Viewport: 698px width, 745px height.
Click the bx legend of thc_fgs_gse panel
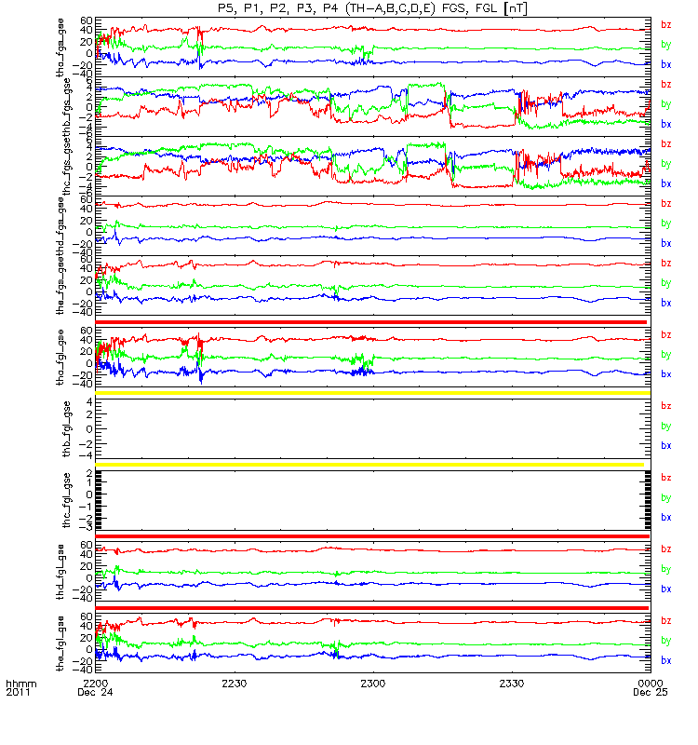(x=666, y=183)
